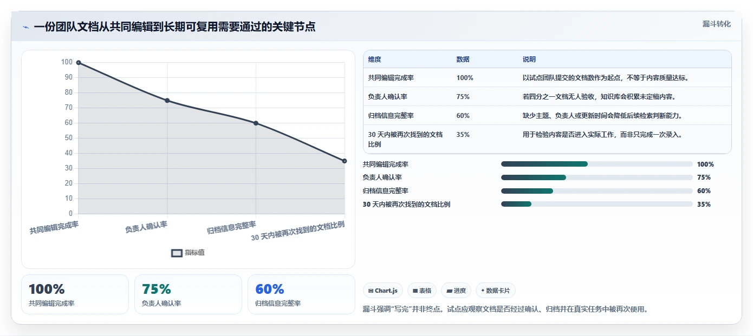
Task: Click the chart data point at 35
Action: (x=345, y=161)
